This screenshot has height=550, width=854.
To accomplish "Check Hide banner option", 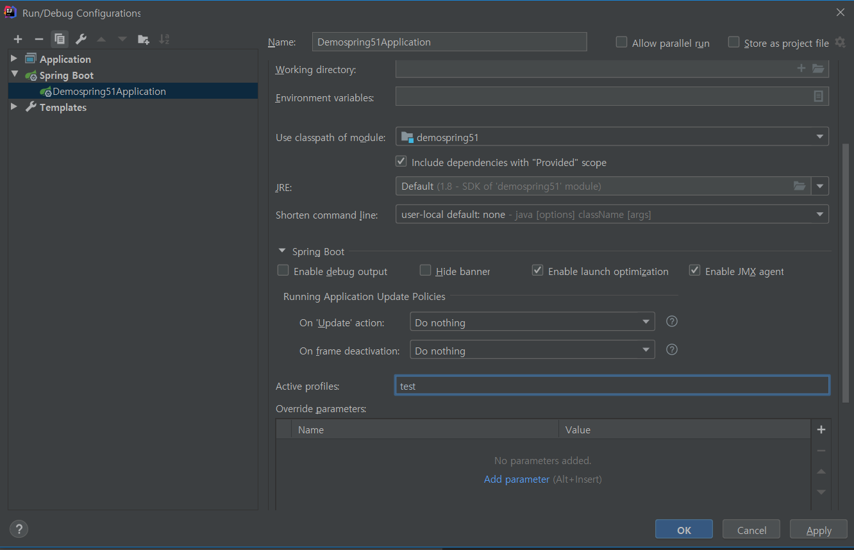I will 425,271.
